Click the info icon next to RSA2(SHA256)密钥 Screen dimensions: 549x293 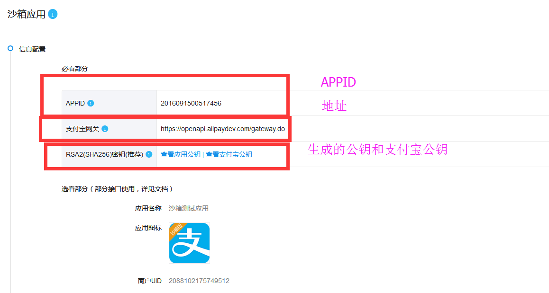(149, 154)
